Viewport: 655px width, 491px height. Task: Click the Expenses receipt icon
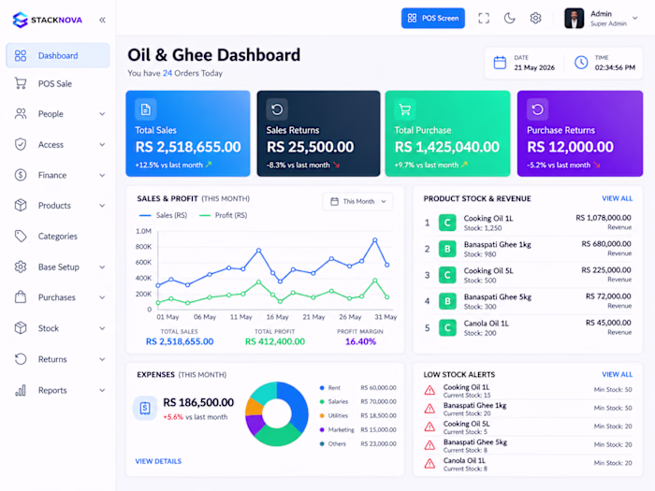145,408
